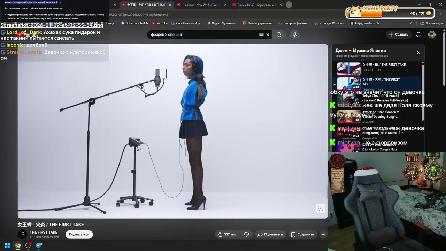Click the Джем – Музыка Японии playlist title
Image resolution: width=446 pixels, height=251 pixels.
[x=361, y=51]
